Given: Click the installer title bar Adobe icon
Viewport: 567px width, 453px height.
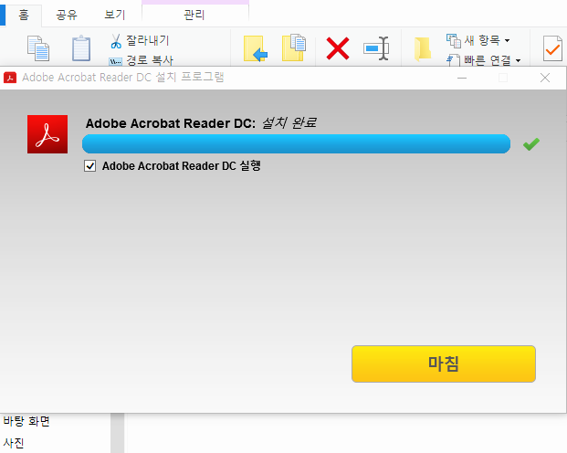Looking at the screenshot, I should pyautogui.click(x=10, y=78).
